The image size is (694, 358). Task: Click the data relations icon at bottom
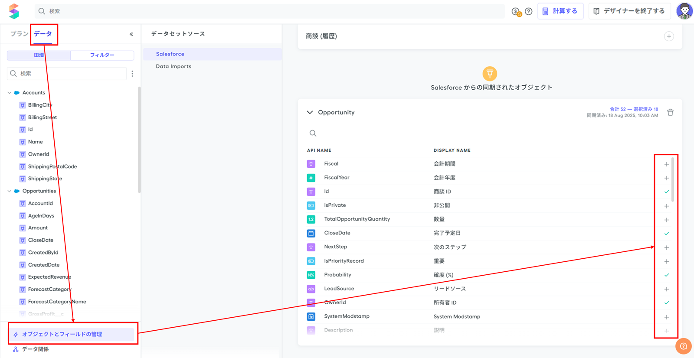coord(16,349)
